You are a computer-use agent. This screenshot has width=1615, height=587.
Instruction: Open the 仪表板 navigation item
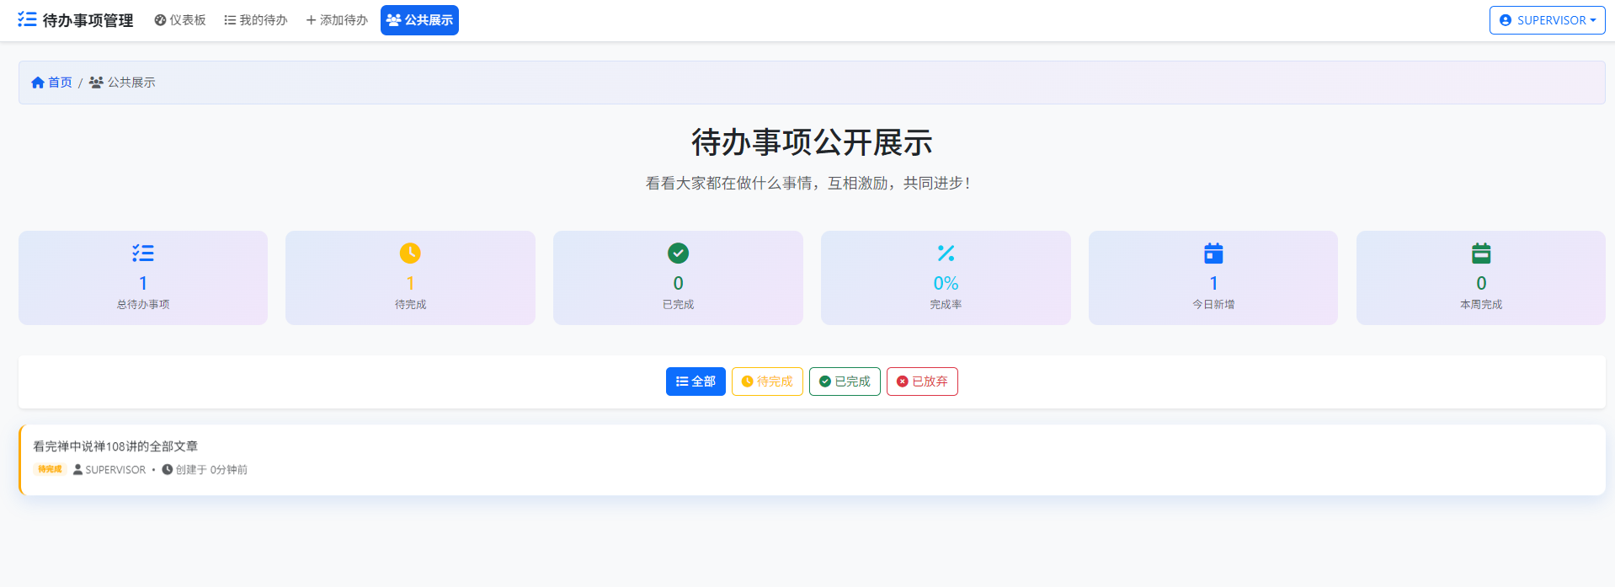pos(180,20)
